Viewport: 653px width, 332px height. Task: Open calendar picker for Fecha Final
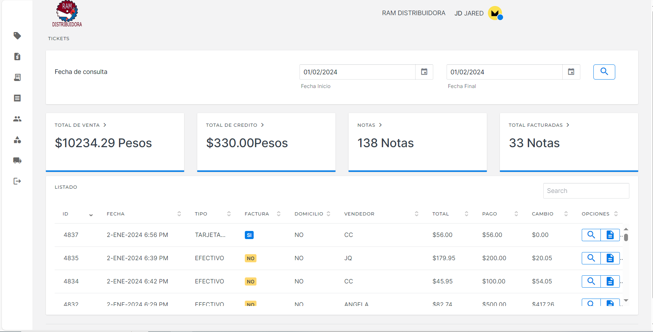click(x=571, y=72)
